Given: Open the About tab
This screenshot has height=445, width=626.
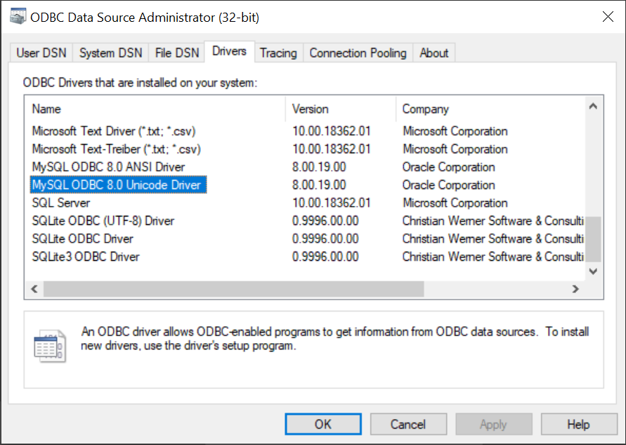Looking at the screenshot, I should tap(434, 53).
